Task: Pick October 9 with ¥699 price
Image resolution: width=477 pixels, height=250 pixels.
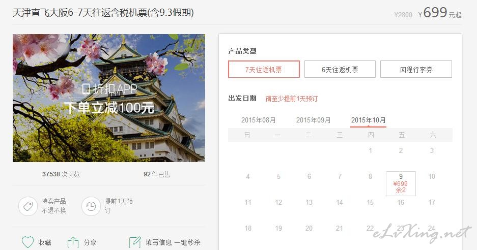Action: [x=401, y=183]
